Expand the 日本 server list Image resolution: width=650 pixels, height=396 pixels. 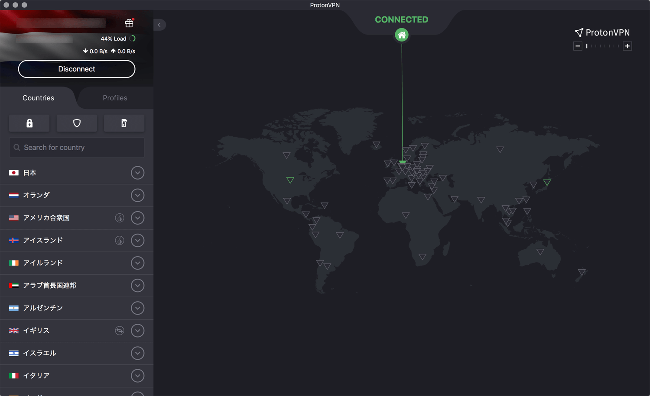(x=137, y=173)
